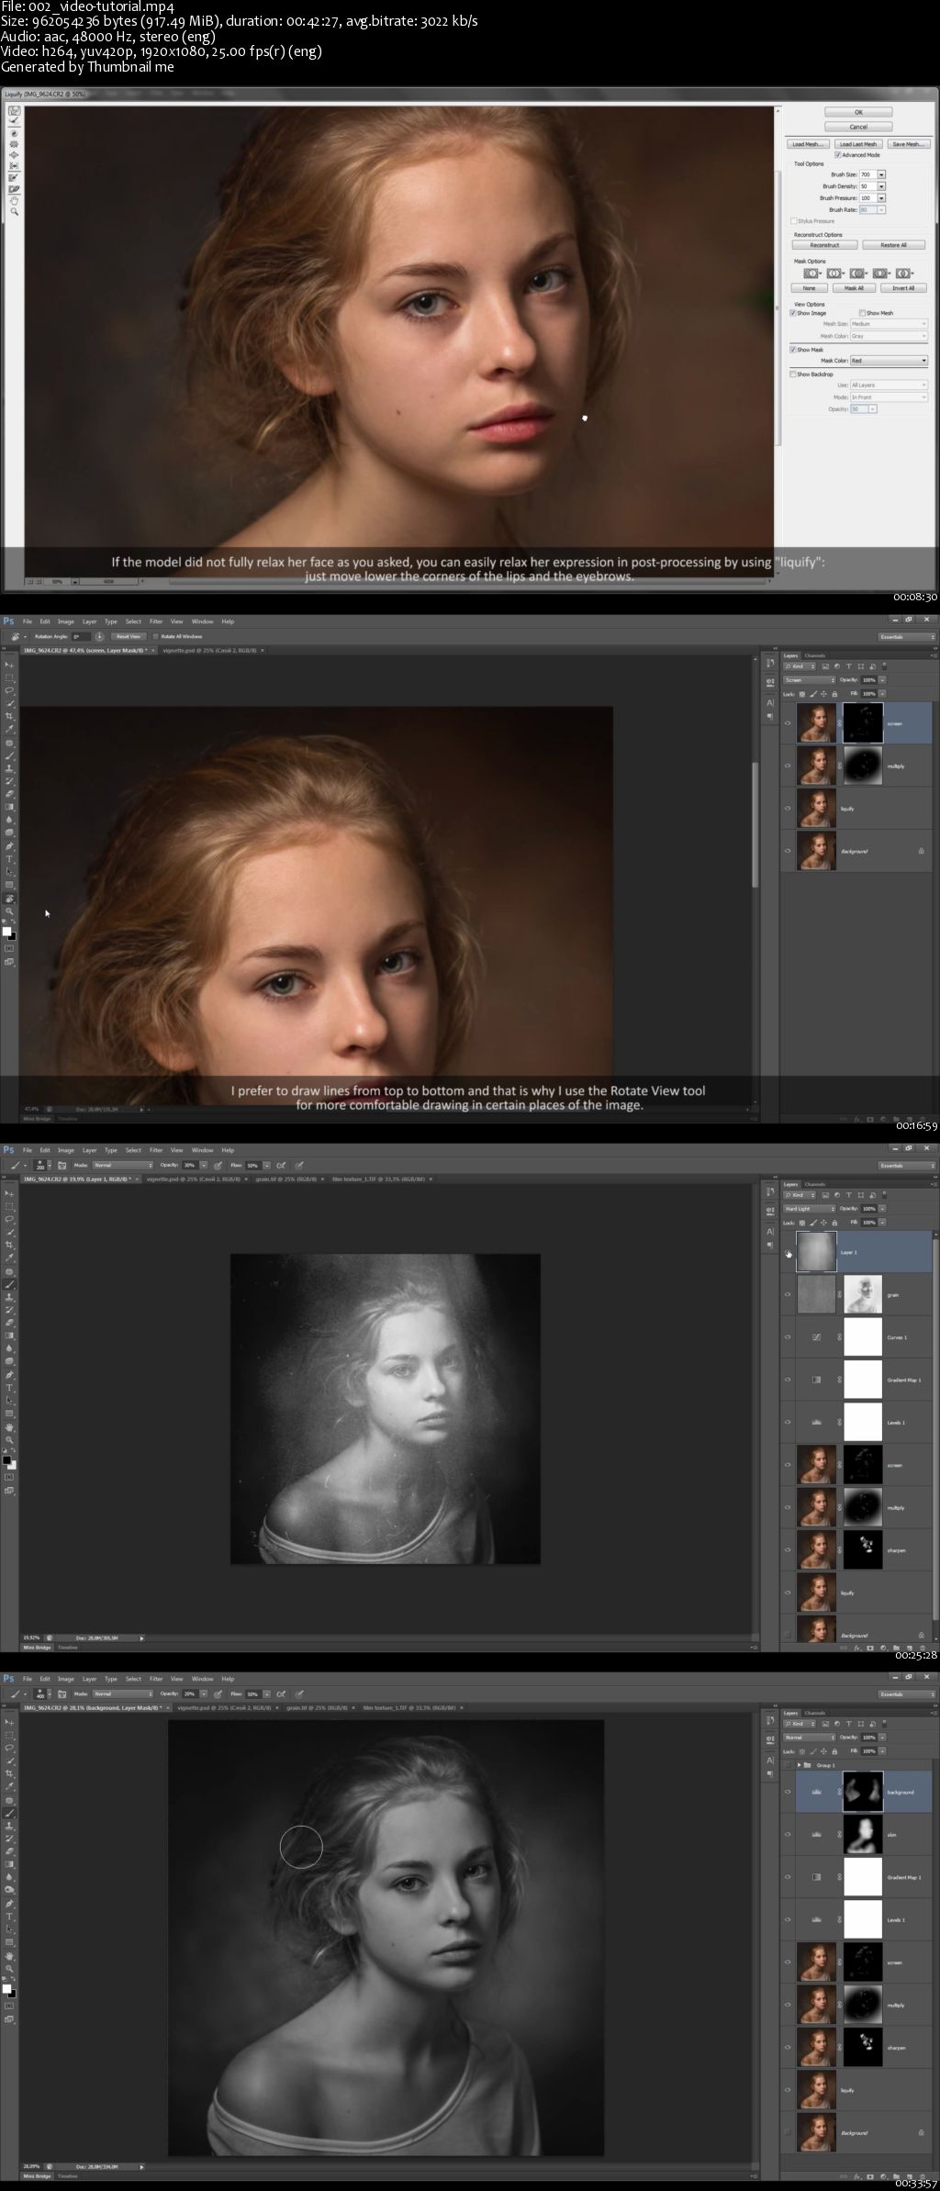
Task: Select Lasso tool in 00:16:59 frame
Action: click(x=9, y=689)
